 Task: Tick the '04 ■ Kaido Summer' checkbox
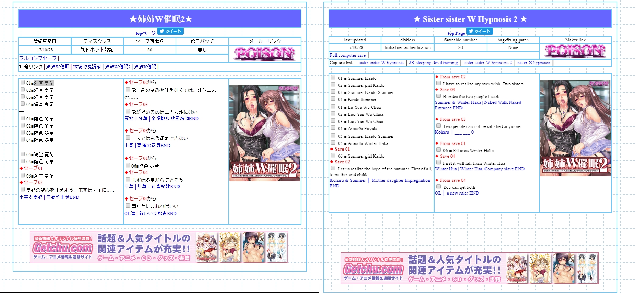click(x=333, y=98)
